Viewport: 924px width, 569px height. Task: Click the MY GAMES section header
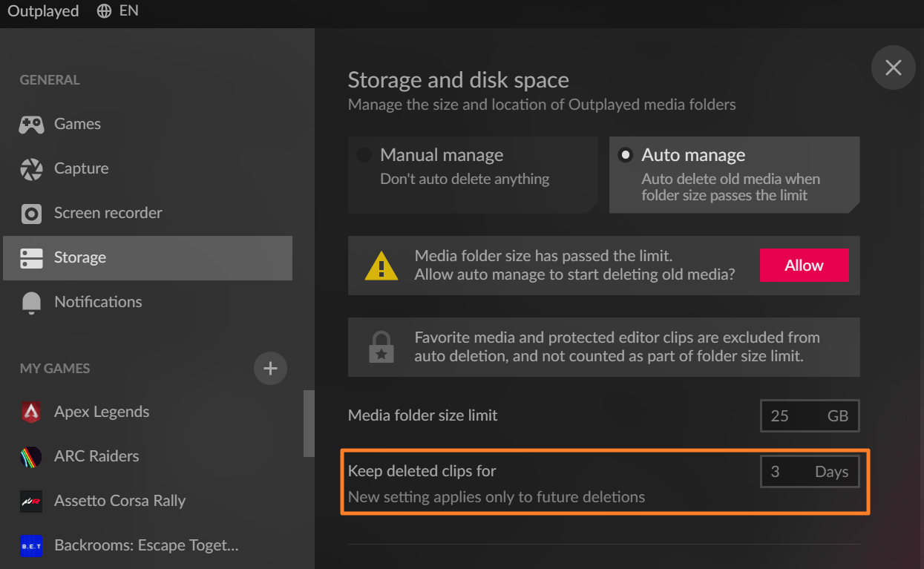pyautogui.click(x=55, y=369)
